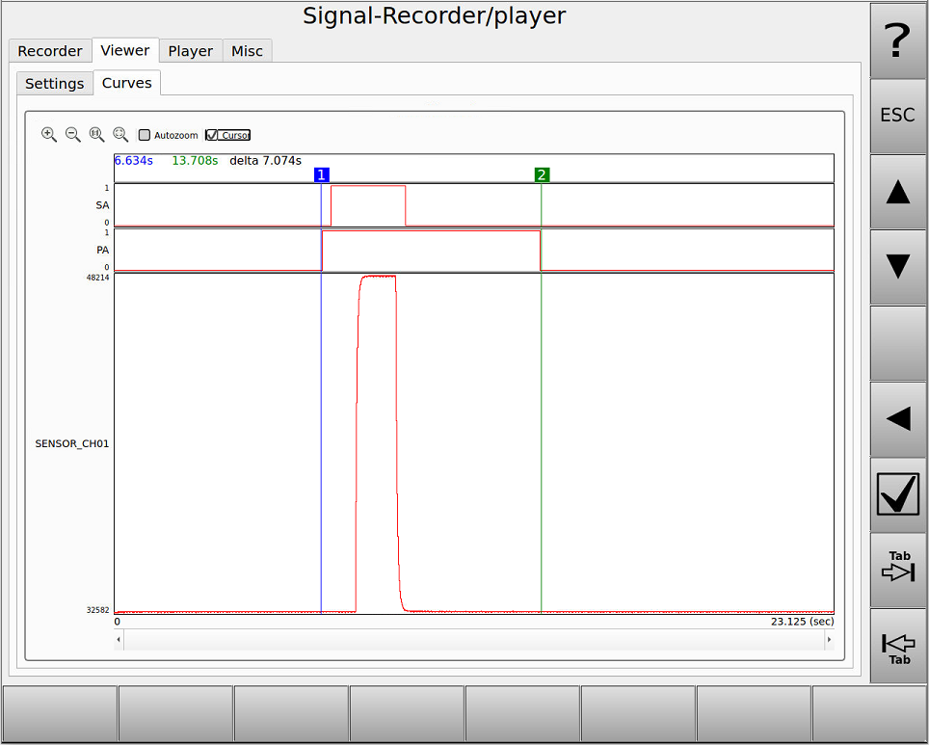Go to the Settings sub-tab
The width and height of the screenshot is (929, 745).
(54, 84)
